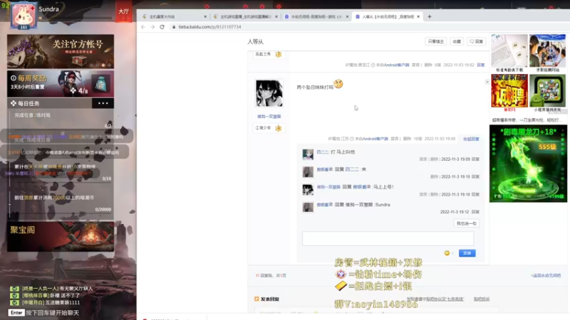Click the 每周奖励 info icon

[14, 78]
